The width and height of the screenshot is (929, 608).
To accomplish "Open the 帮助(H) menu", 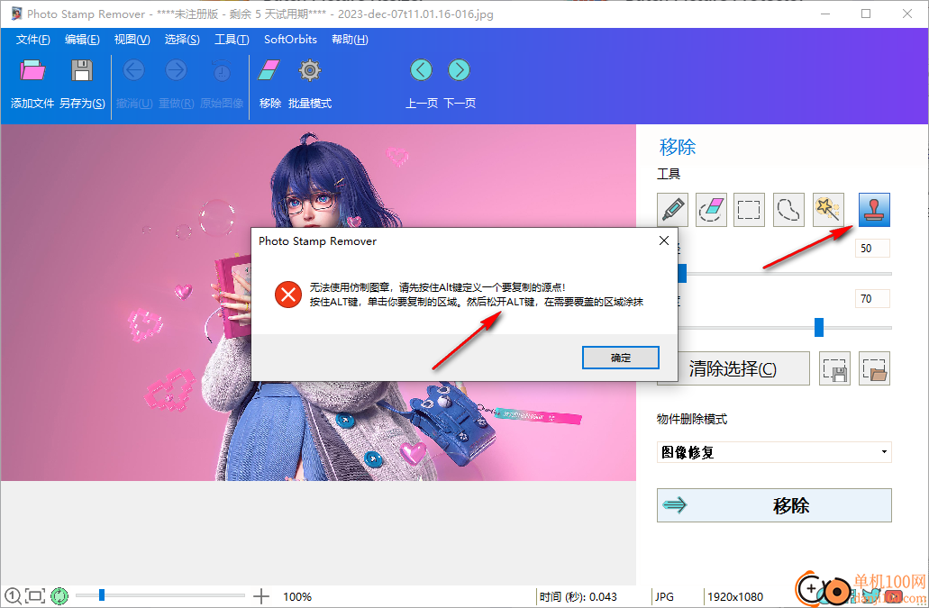I will point(350,39).
